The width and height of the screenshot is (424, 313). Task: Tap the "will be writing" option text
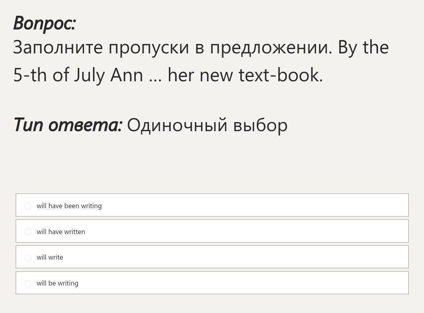click(57, 283)
